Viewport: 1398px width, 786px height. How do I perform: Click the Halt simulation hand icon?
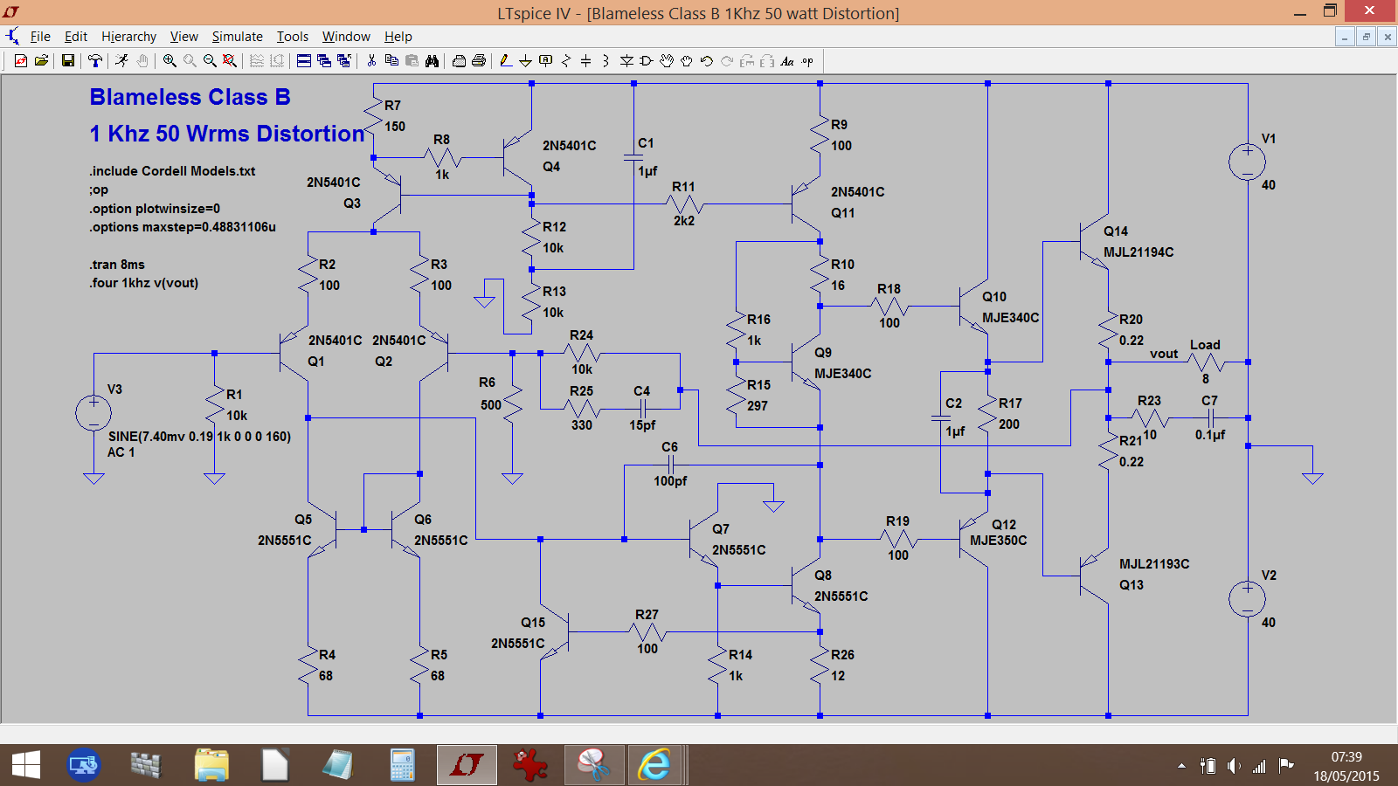coord(142,61)
